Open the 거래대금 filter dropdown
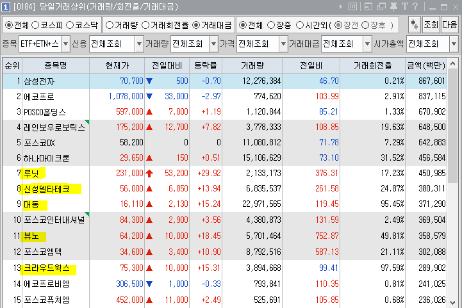The image size is (462, 308). [367, 44]
